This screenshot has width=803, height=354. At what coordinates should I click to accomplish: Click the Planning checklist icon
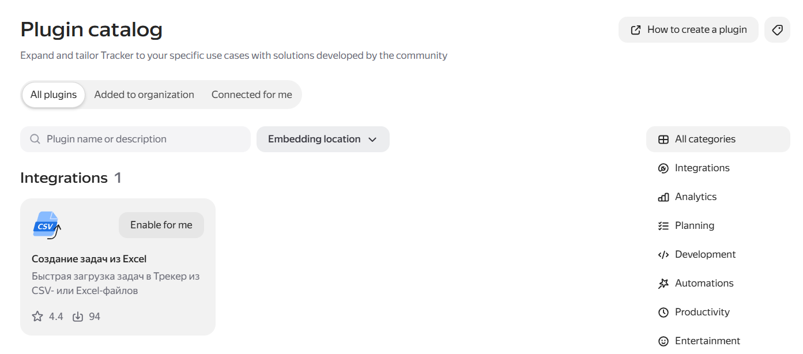(663, 226)
